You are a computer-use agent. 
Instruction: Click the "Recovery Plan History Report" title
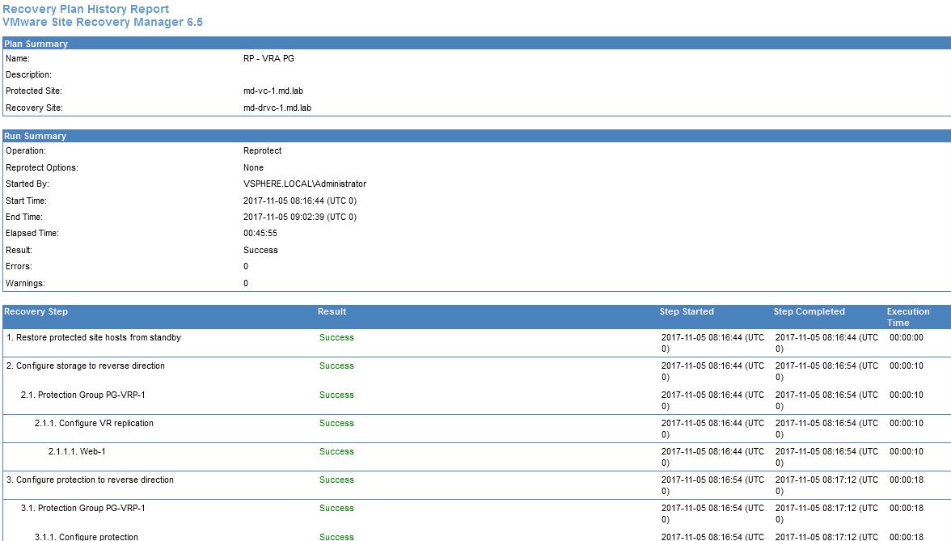[x=86, y=9]
